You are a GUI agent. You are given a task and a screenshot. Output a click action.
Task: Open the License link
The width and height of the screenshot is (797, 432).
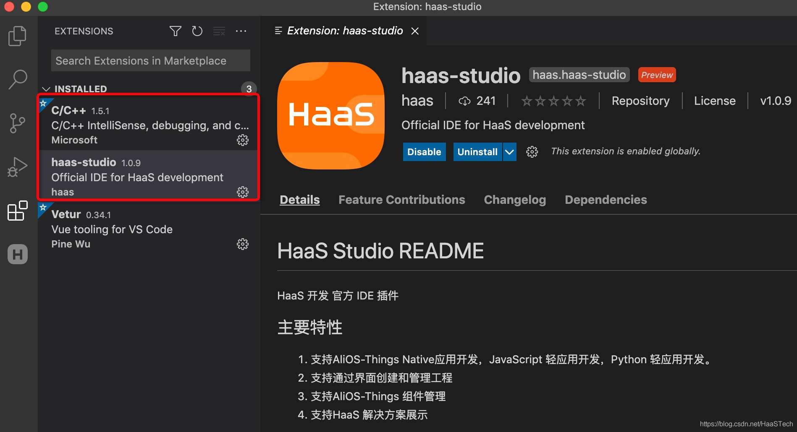pyautogui.click(x=715, y=101)
